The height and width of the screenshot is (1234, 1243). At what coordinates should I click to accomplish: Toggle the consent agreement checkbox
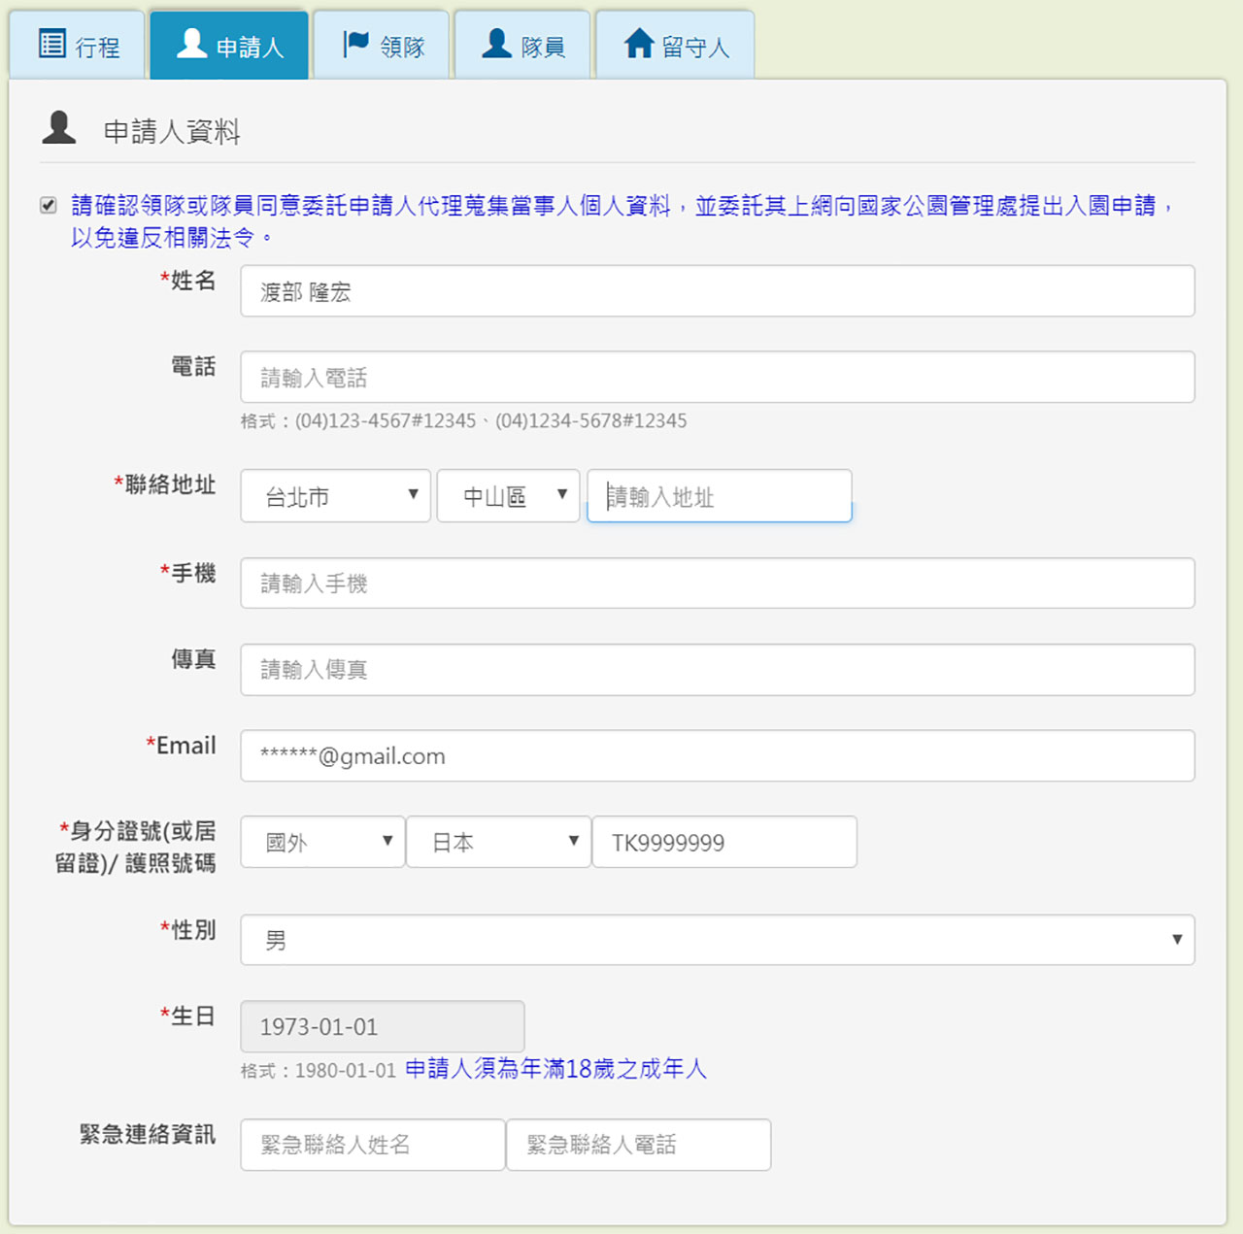[x=49, y=205]
